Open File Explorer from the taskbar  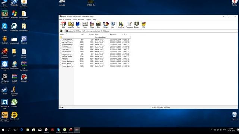[x=28, y=130]
